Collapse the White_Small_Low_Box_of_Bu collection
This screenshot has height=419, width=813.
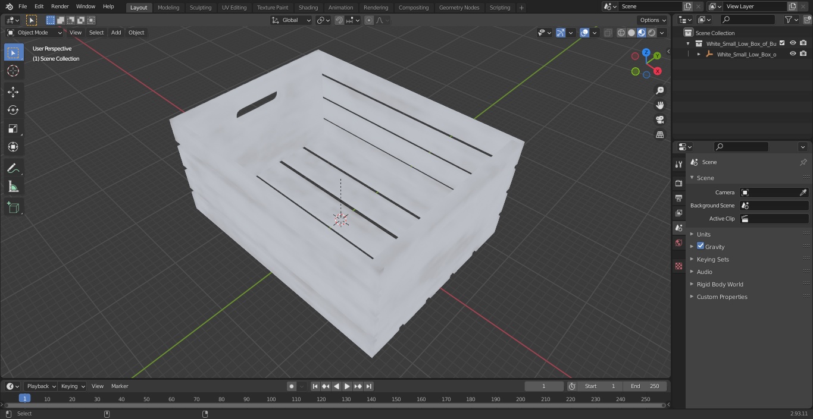click(688, 43)
